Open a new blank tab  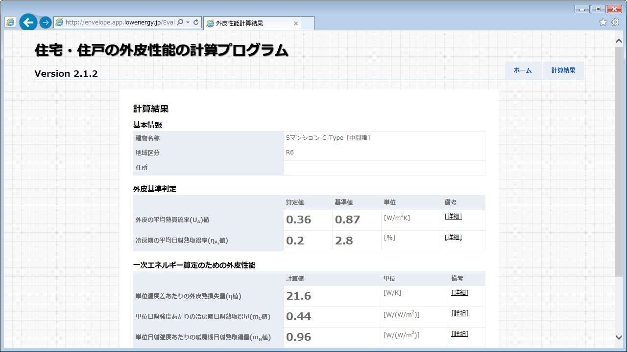(x=307, y=23)
